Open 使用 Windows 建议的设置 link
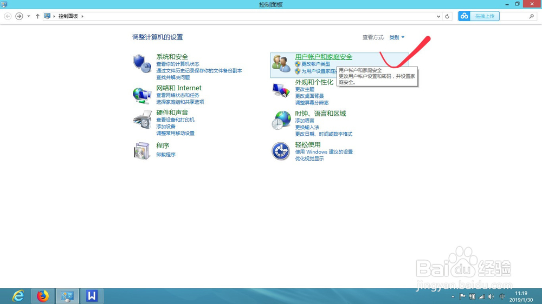This screenshot has width=542, height=304. click(x=324, y=152)
